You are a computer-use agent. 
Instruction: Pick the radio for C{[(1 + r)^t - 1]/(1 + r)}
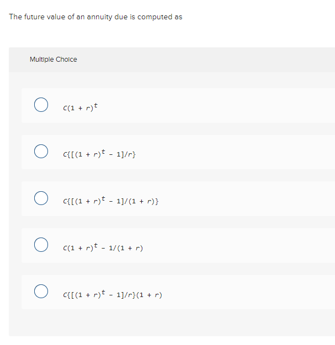point(40,198)
